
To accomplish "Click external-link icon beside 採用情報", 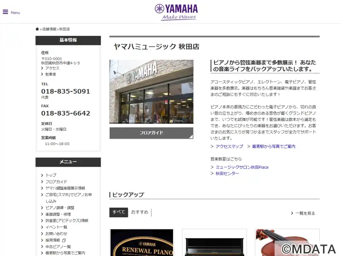I will [x=64, y=240].
